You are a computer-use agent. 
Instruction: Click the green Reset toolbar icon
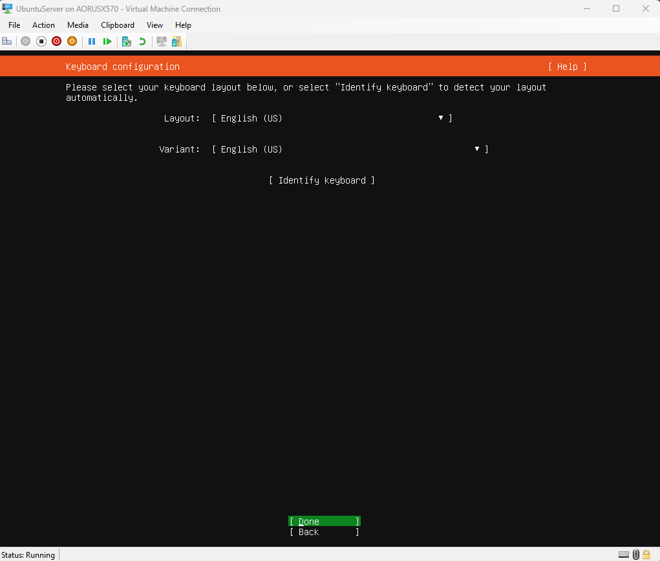tap(107, 41)
